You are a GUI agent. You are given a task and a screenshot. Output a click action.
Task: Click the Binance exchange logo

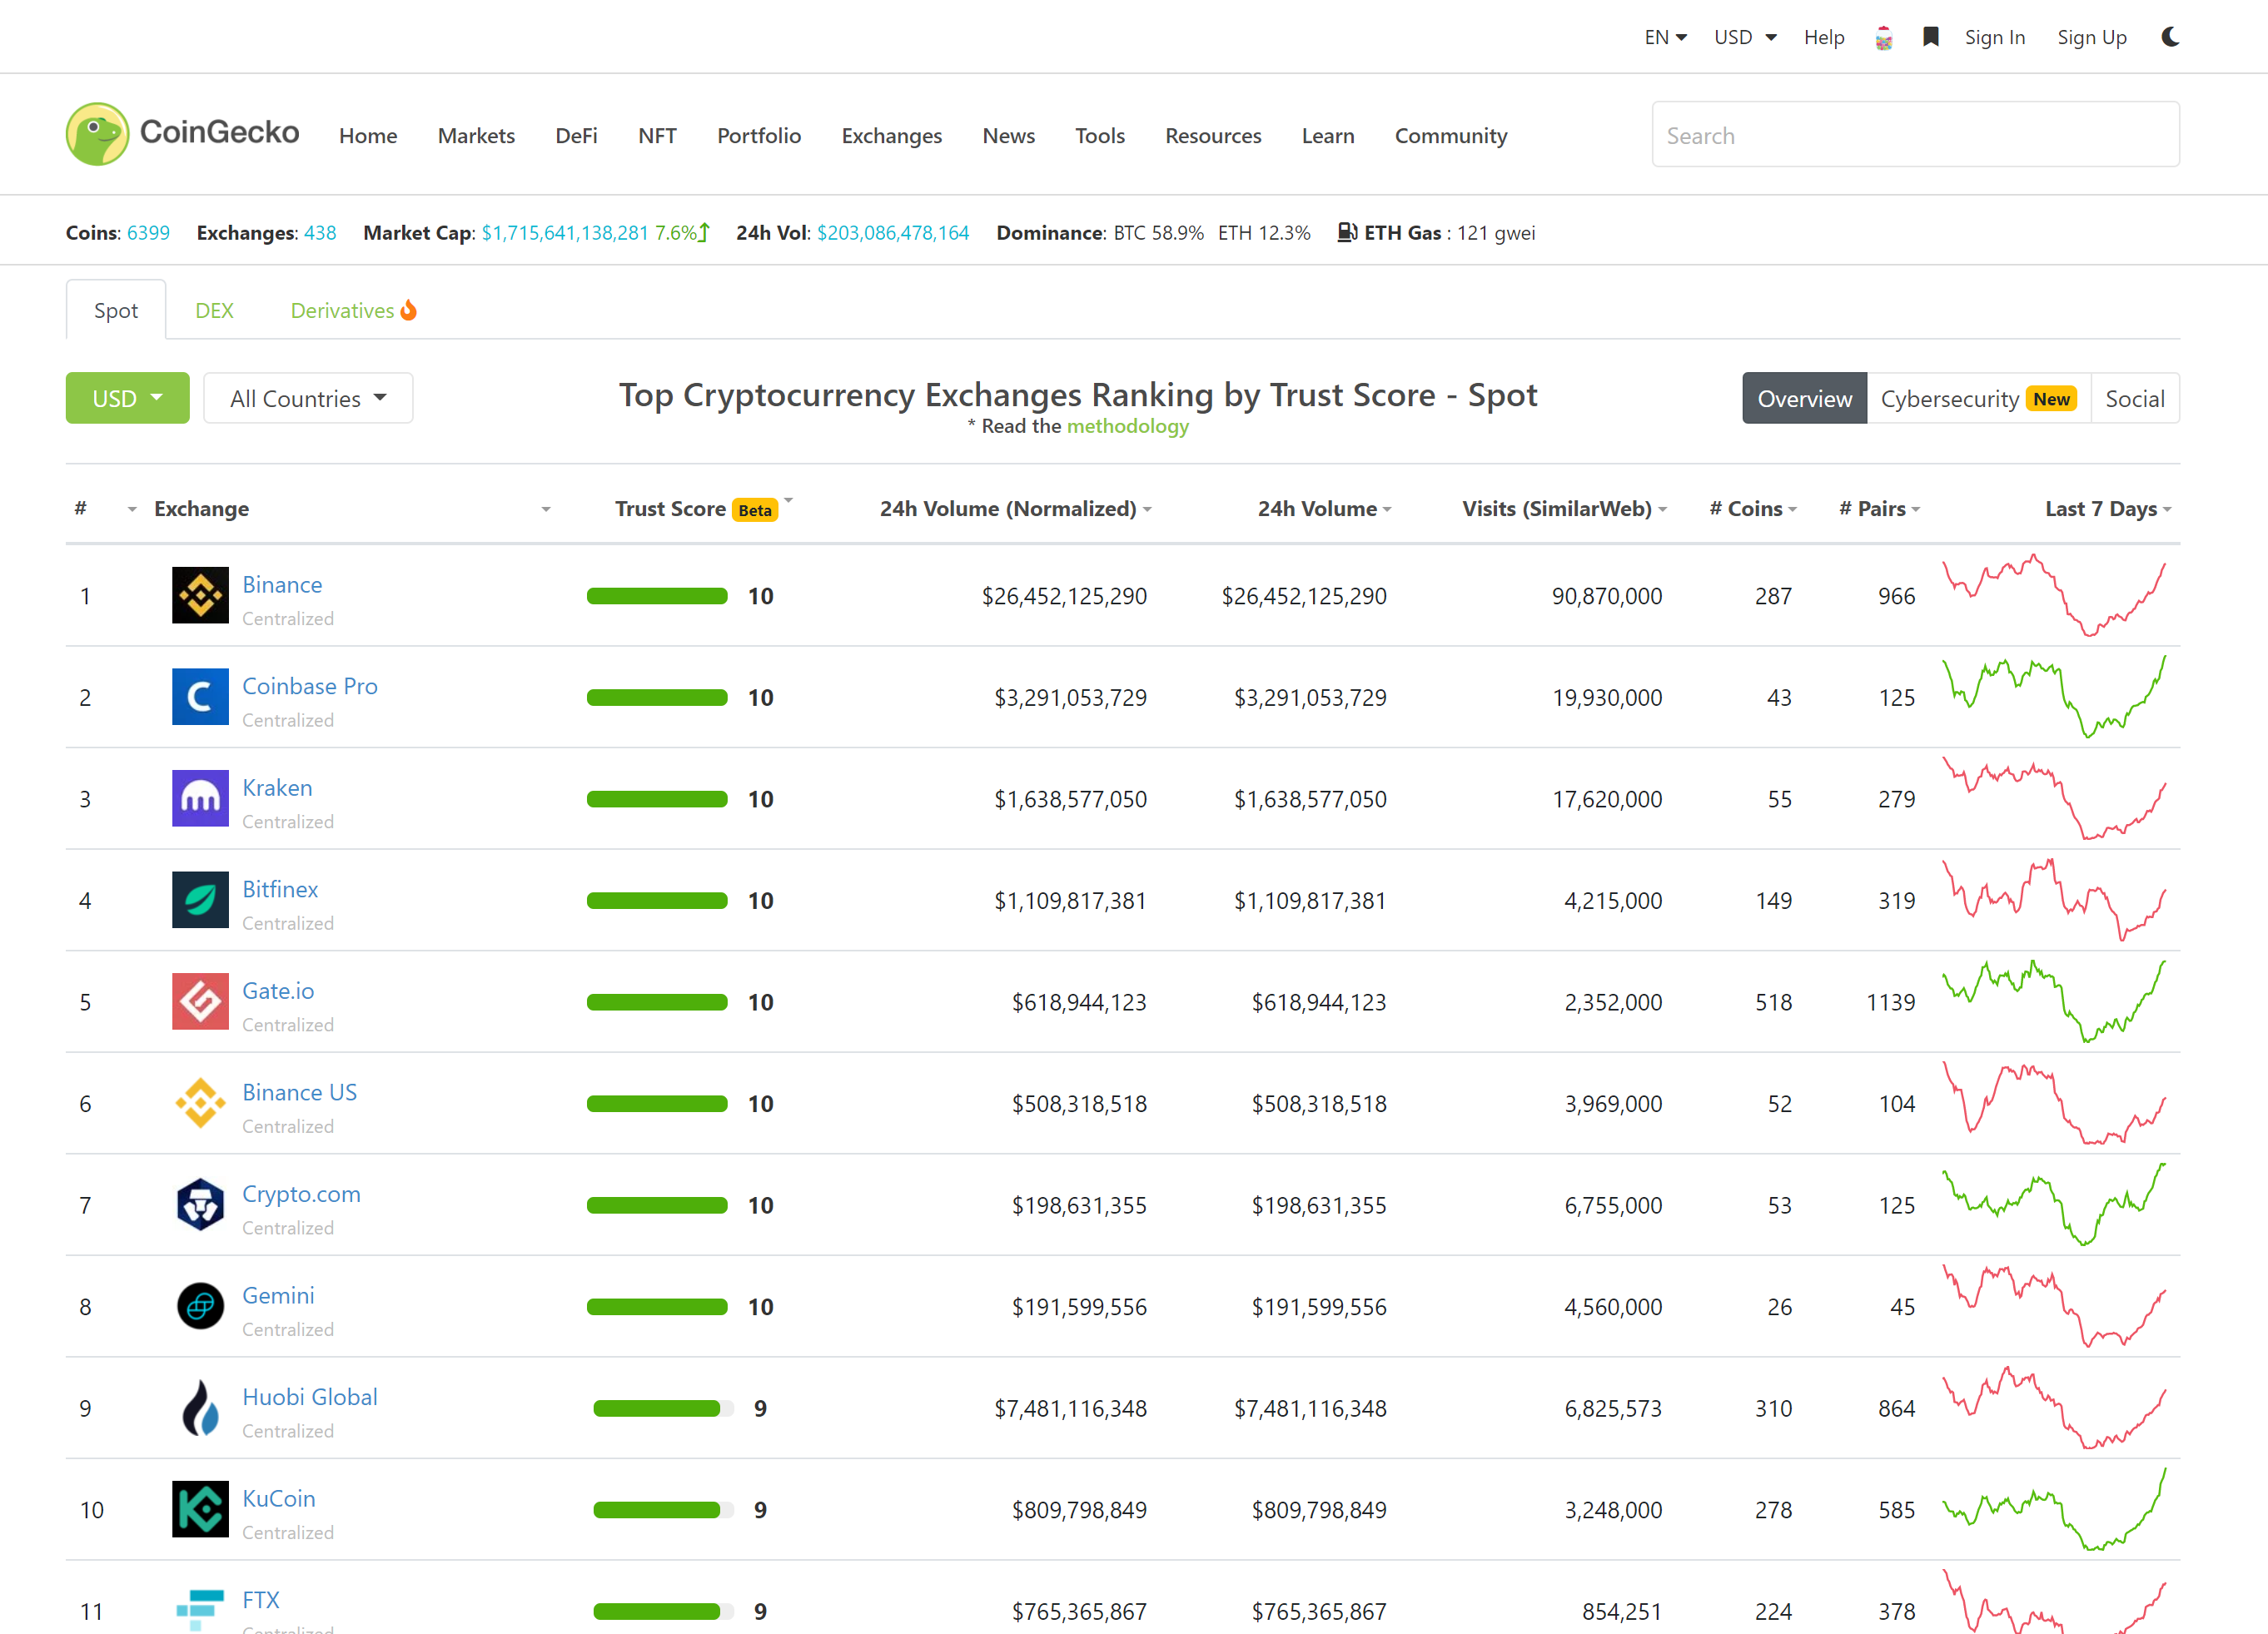point(200,595)
